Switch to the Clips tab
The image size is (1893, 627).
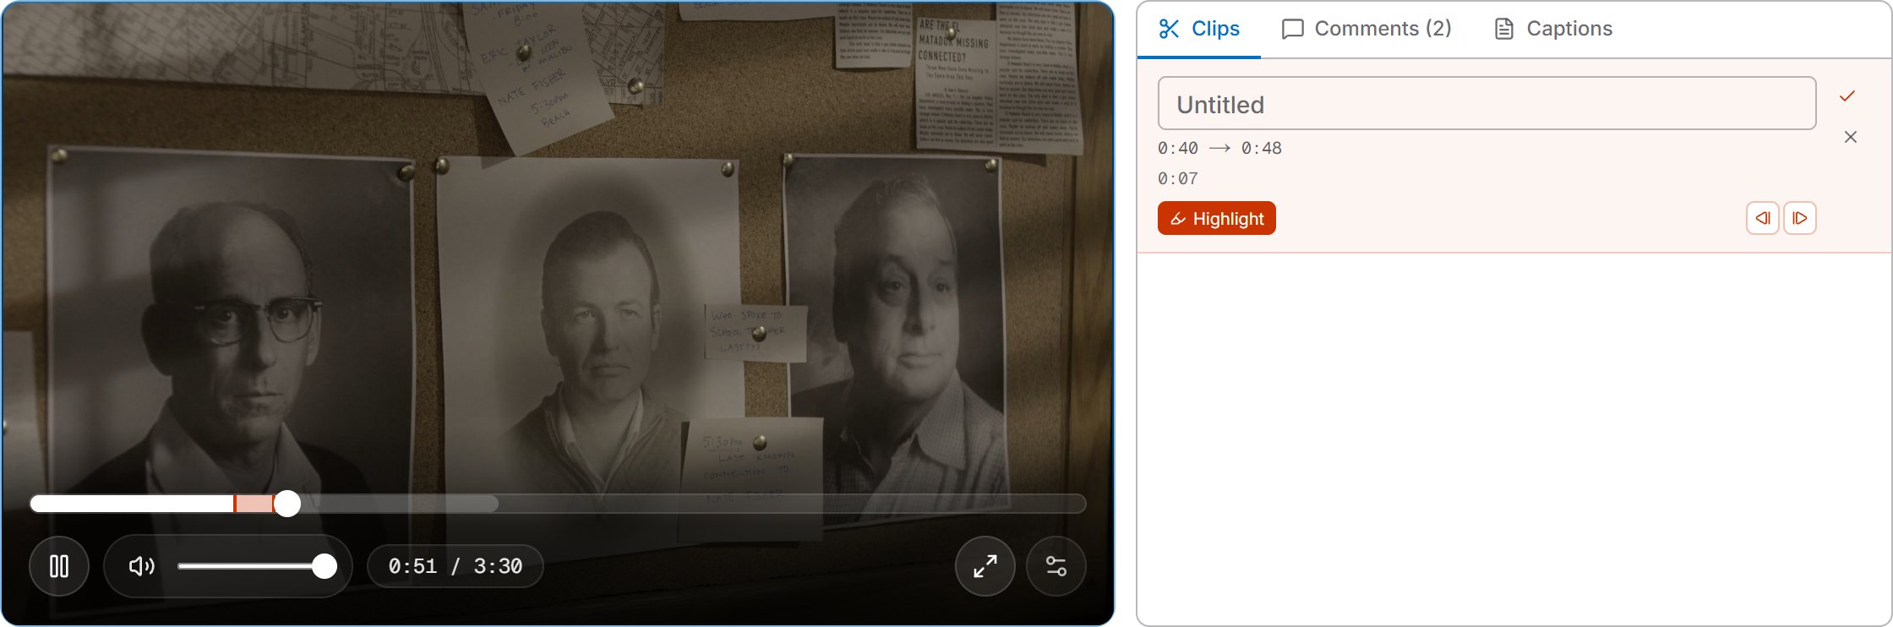coord(1199,29)
